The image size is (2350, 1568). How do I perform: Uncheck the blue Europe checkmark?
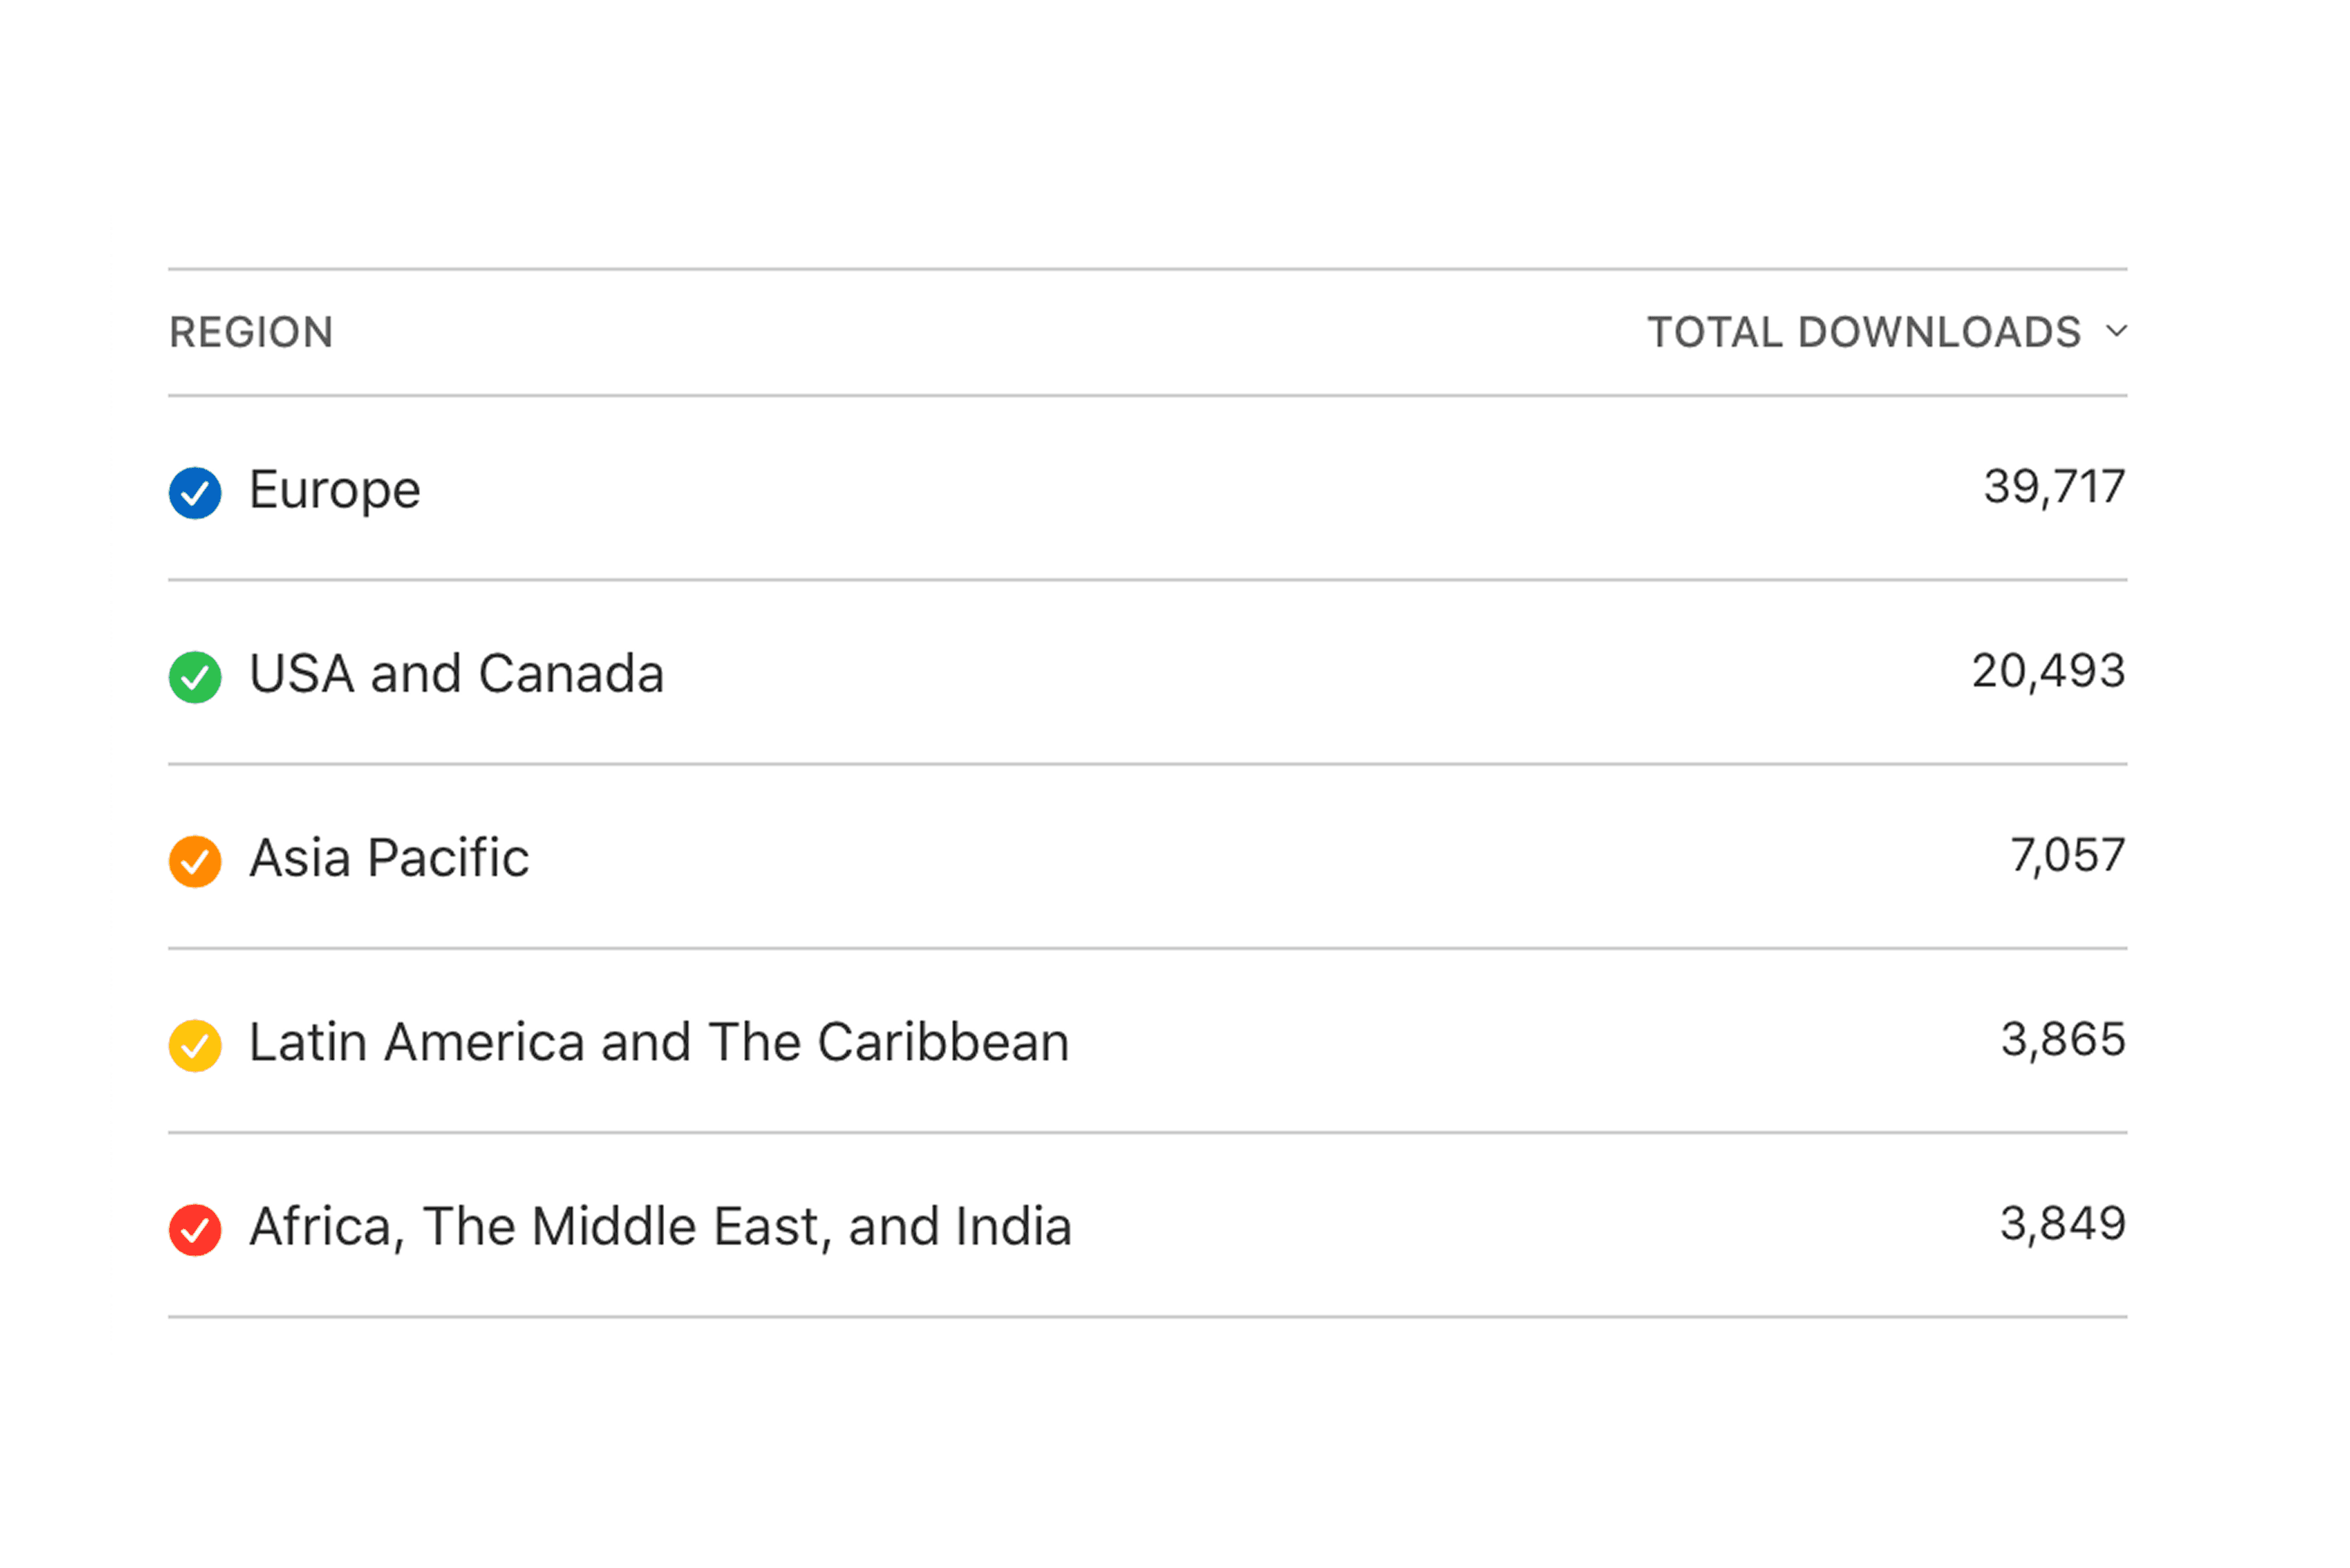tap(195, 493)
